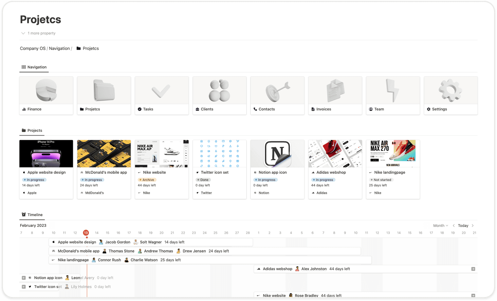Image resolution: width=497 pixels, height=301 pixels.
Task: Click the person icon beside Team
Action: (x=371, y=109)
